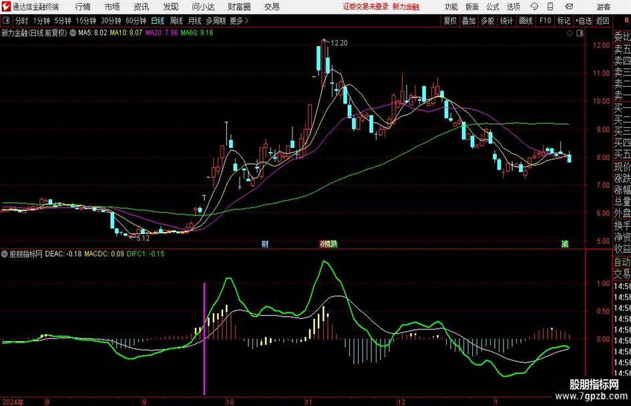Click the 画线 drawing button

point(525,21)
